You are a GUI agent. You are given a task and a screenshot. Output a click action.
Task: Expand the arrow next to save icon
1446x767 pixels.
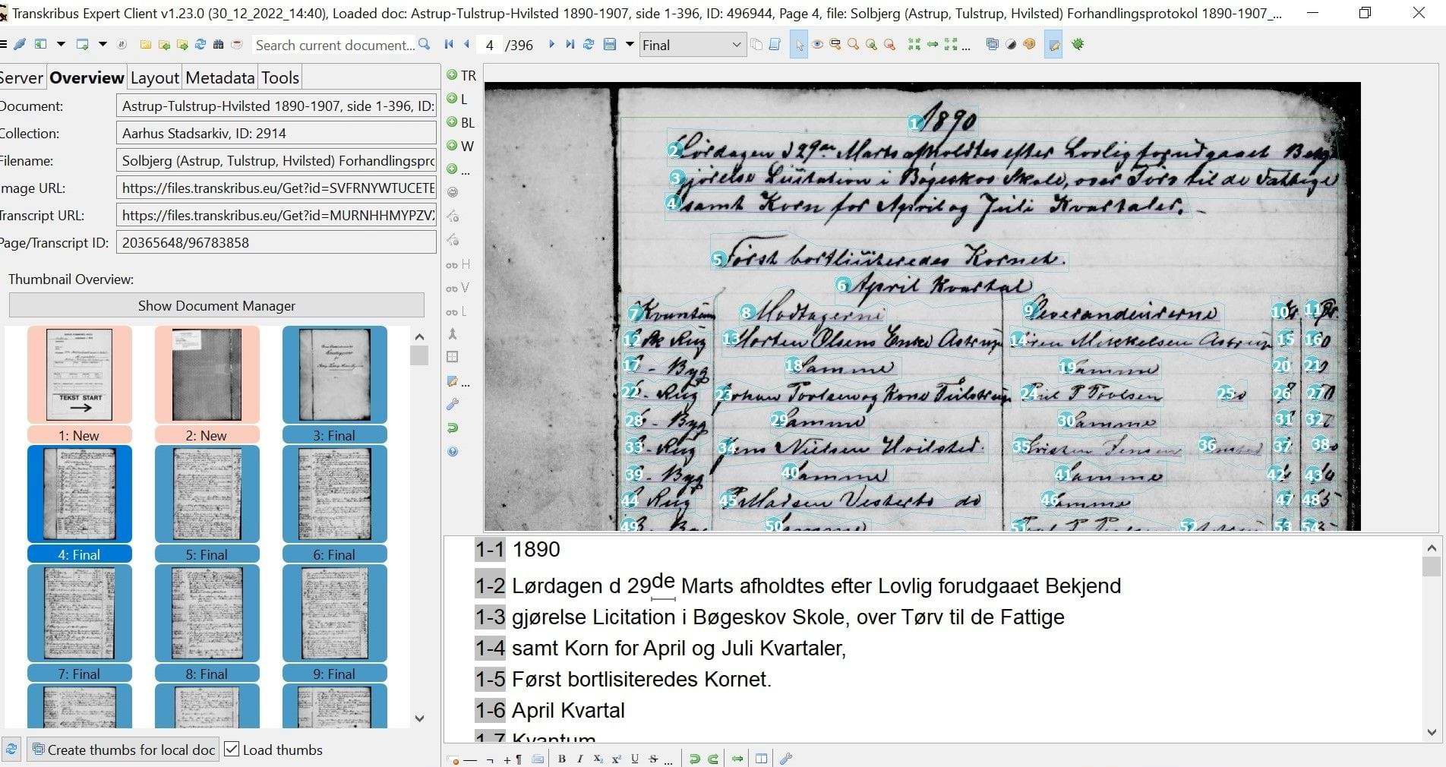pyautogui.click(x=629, y=45)
